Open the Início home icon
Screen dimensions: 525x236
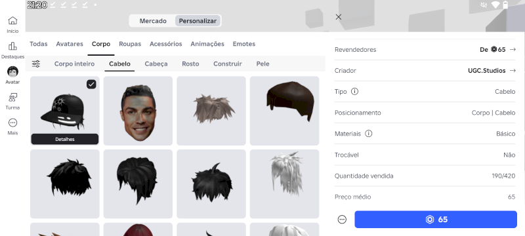[12, 21]
